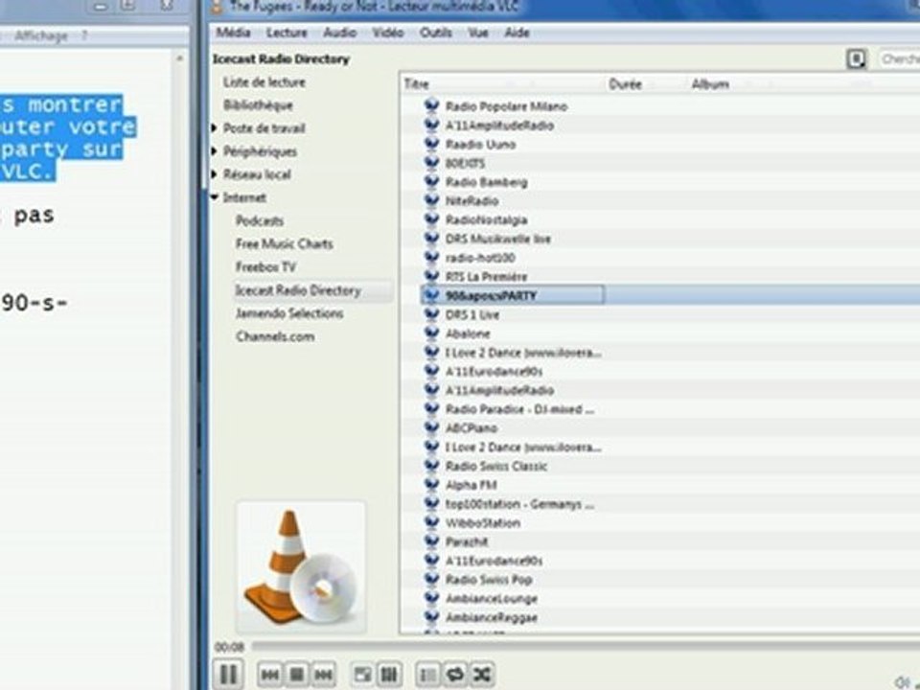Select Radio Swiss Pop station
The height and width of the screenshot is (690, 920).
(x=489, y=580)
